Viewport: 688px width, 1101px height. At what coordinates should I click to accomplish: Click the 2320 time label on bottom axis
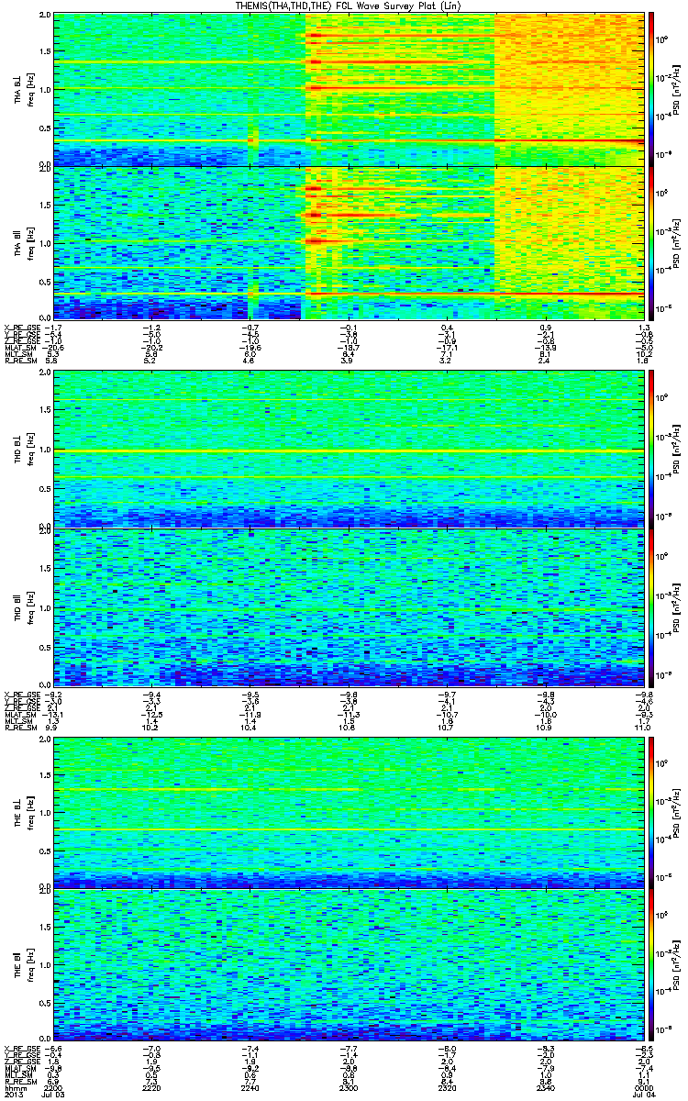pyautogui.click(x=446, y=1087)
